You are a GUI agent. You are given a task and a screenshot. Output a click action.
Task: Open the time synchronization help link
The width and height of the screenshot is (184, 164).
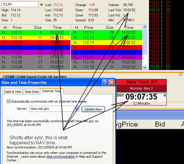click(61, 157)
